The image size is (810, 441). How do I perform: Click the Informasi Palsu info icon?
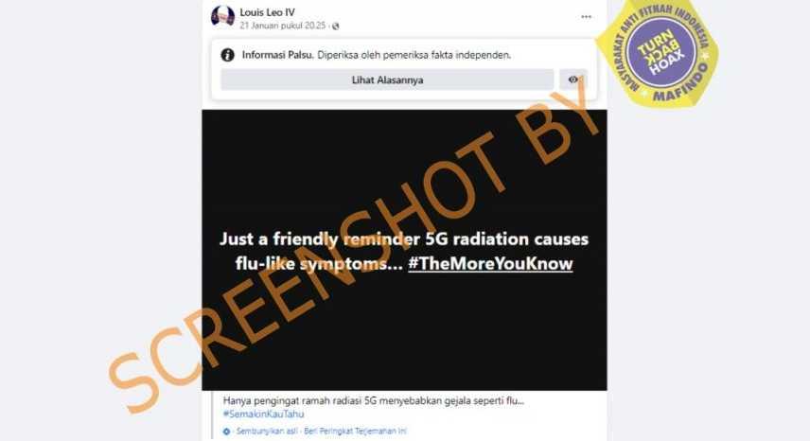(227, 55)
